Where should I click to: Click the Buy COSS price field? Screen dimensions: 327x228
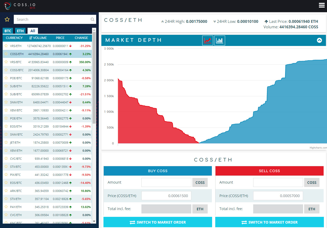[x=166, y=196]
